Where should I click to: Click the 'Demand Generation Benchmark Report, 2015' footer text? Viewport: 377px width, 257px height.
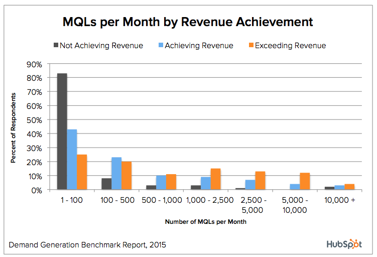87,245
